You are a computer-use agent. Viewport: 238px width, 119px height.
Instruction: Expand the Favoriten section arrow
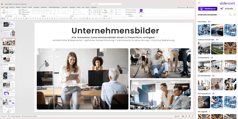[x=236, y=22]
